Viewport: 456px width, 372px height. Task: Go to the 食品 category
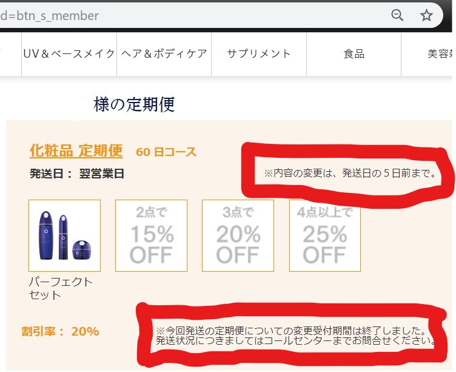point(354,53)
